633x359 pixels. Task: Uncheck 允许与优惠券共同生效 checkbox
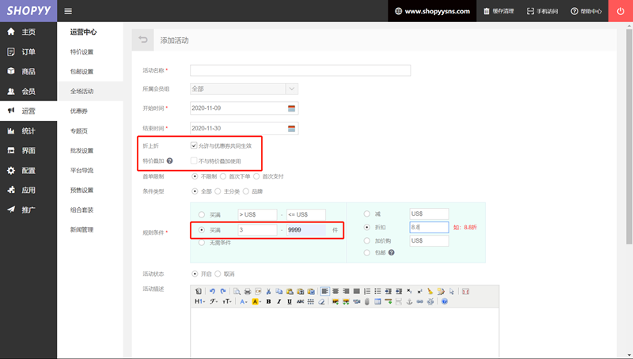(x=194, y=145)
